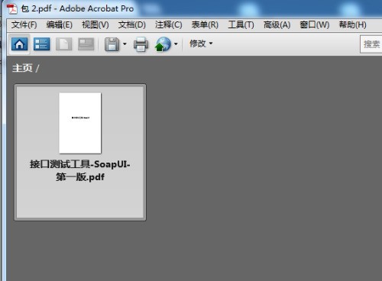
Task: Click the grayed blank page icon
Action: pyautogui.click(x=63, y=44)
